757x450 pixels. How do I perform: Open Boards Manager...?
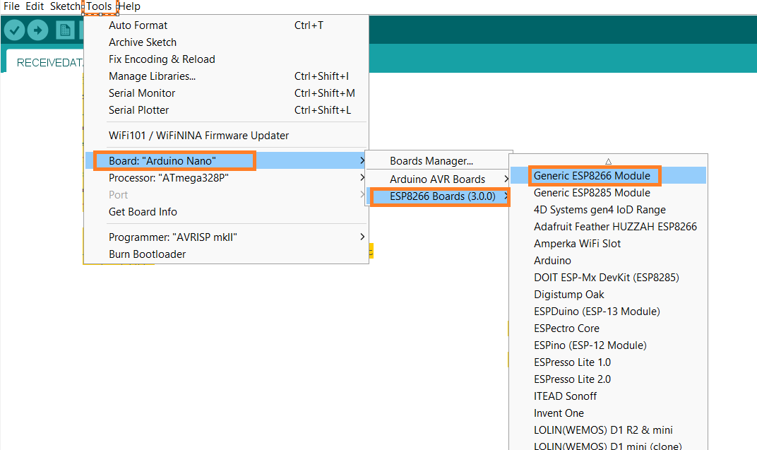[x=438, y=161]
